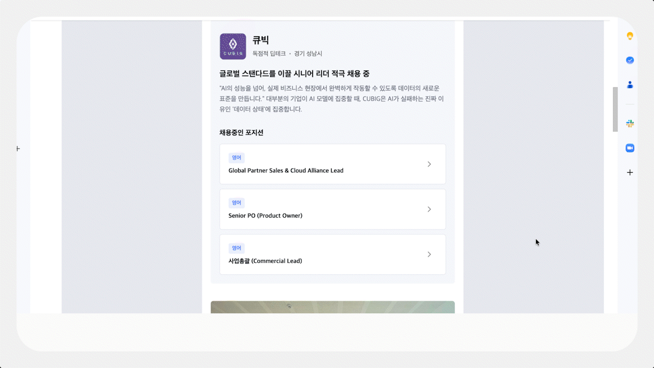The height and width of the screenshot is (368, 654).
Task: Click the 독점적 딥테크 category label
Action: 269,54
